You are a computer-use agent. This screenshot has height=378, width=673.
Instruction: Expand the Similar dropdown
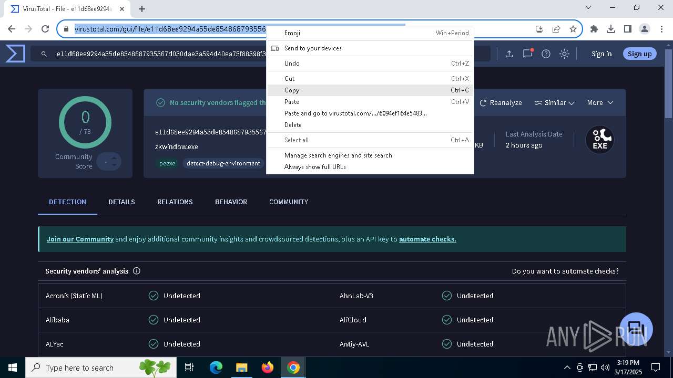554,102
